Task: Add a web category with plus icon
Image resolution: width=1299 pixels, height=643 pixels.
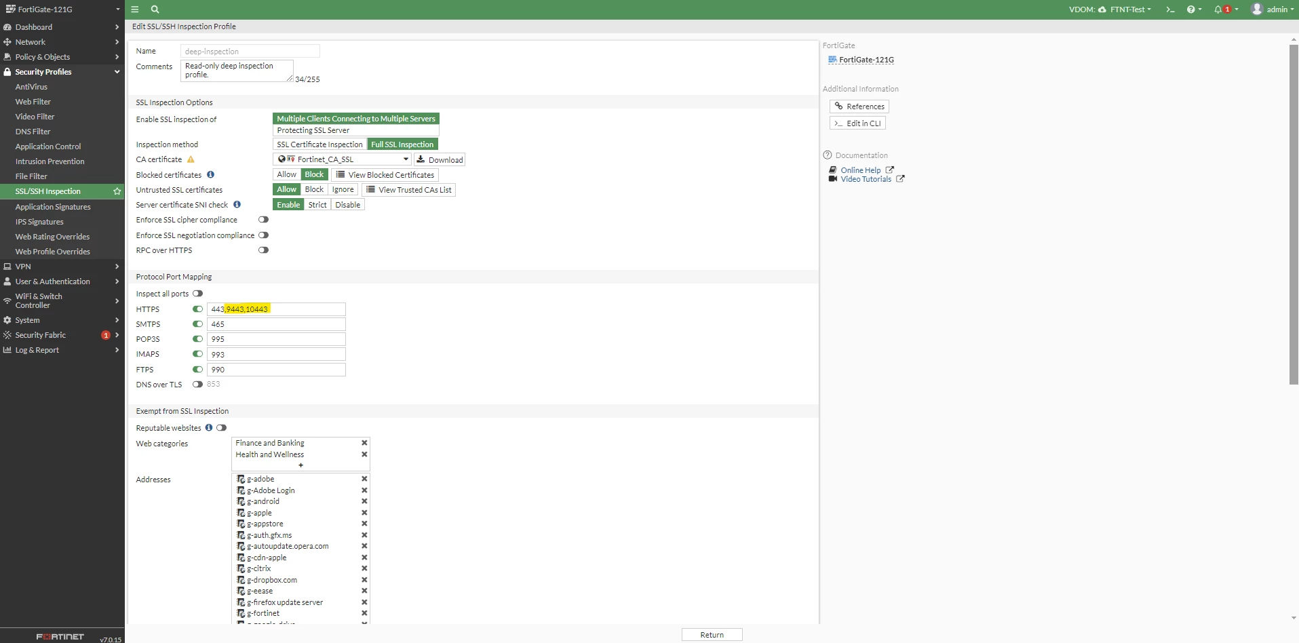Action: pos(300,465)
